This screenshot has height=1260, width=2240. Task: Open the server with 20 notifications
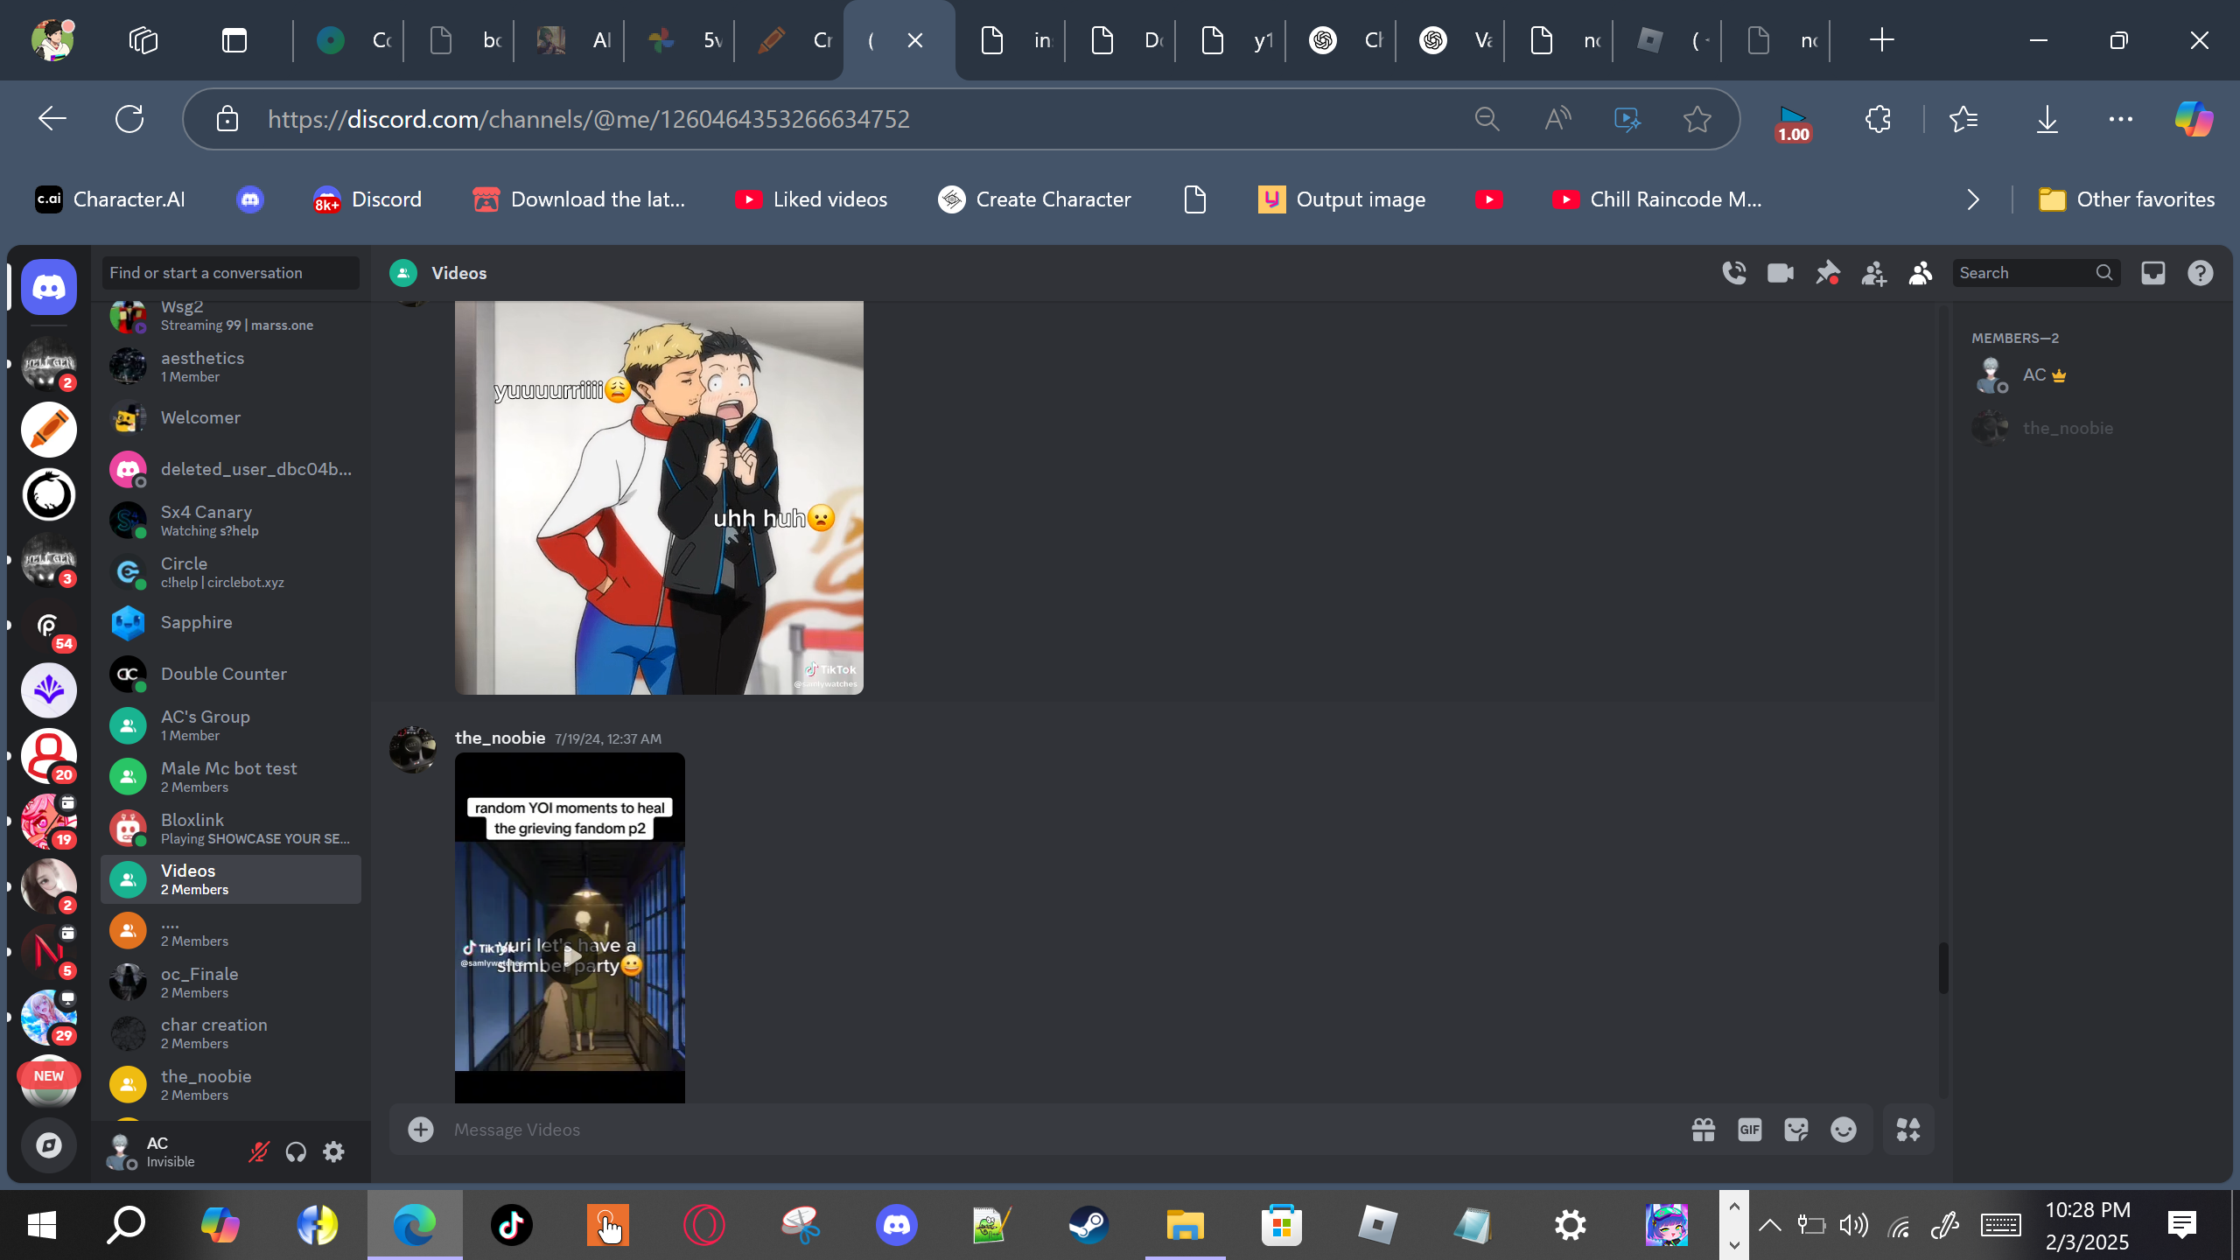pyautogui.click(x=49, y=756)
